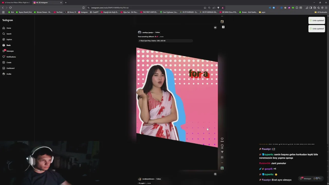Follow merlijnandriessen
The width and height of the screenshot is (329, 185).
[x=159, y=179]
